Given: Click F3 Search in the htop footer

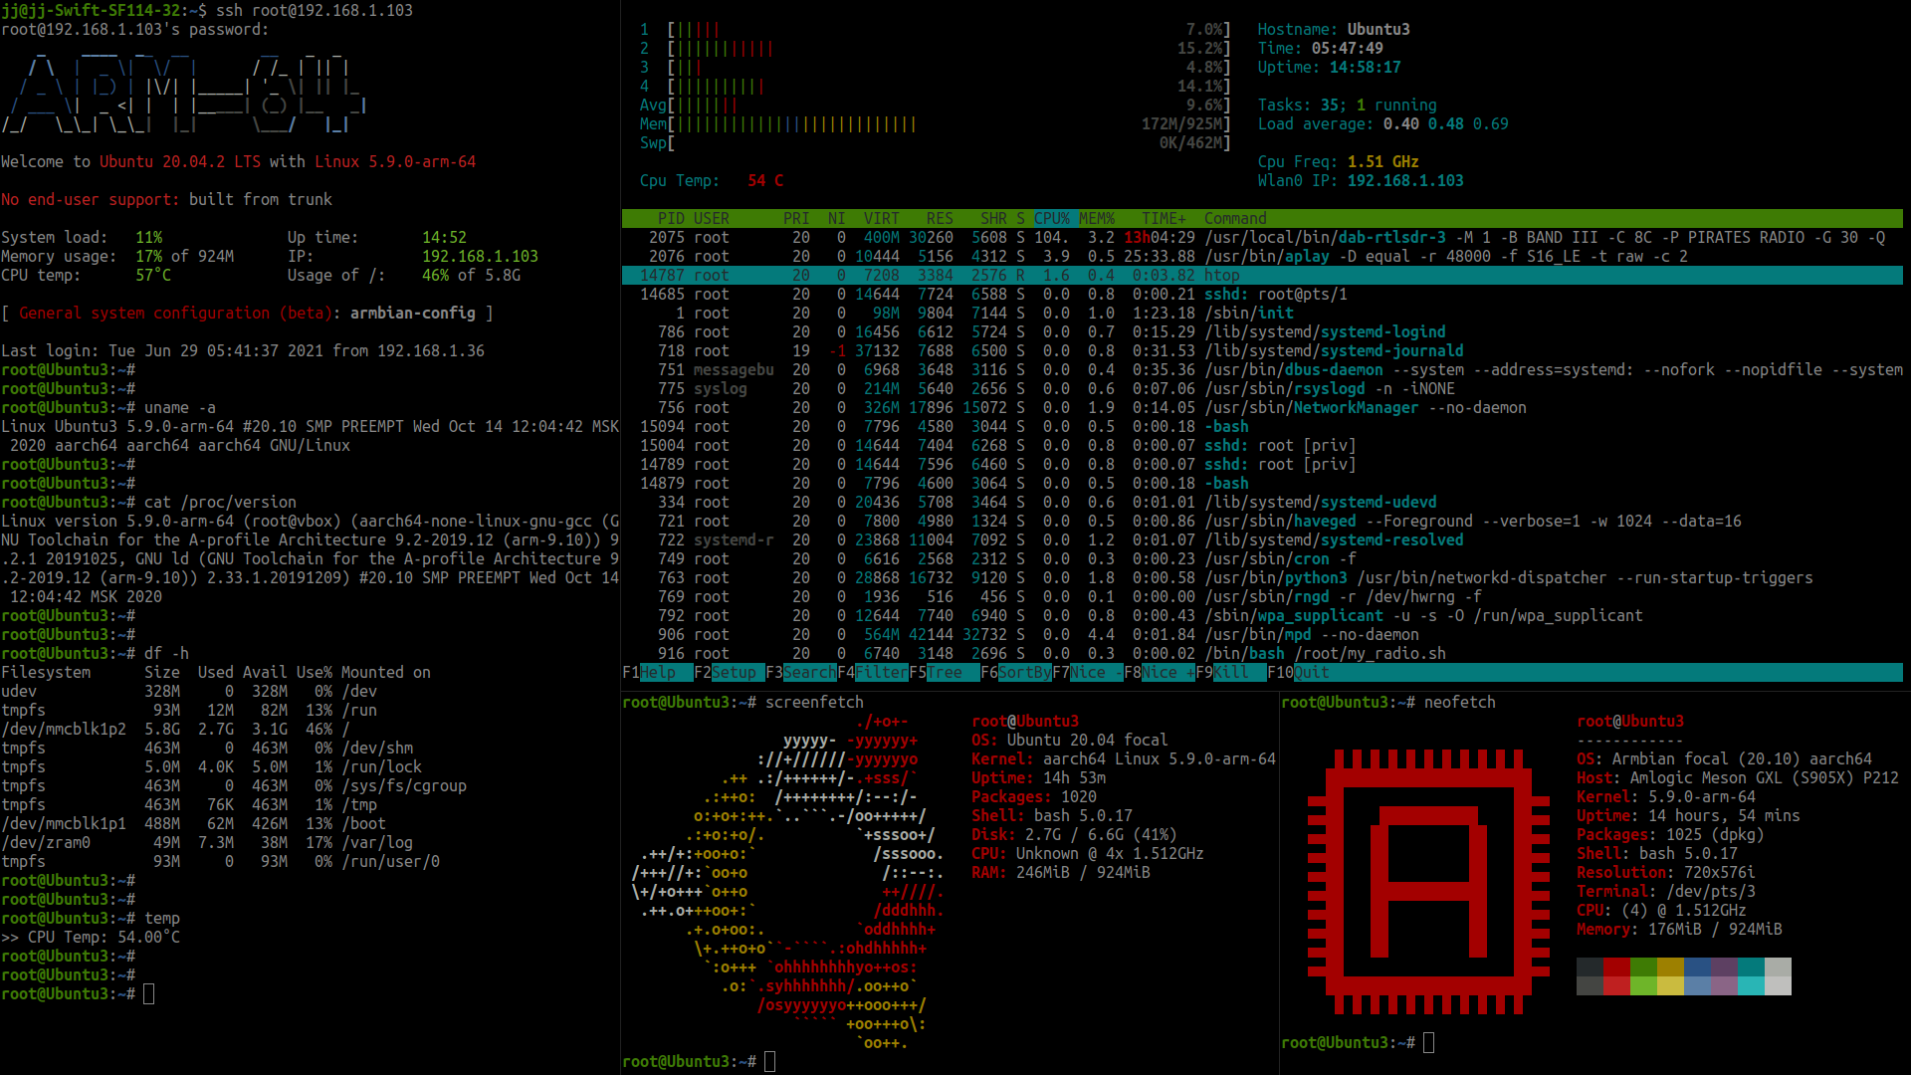Looking at the screenshot, I should click(808, 672).
